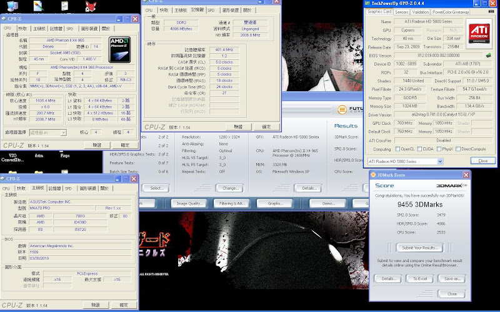The height and width of the screenshot is (312, 500).
Task: Select the paintbrush document desktop icon
Action: click(38, 6)
